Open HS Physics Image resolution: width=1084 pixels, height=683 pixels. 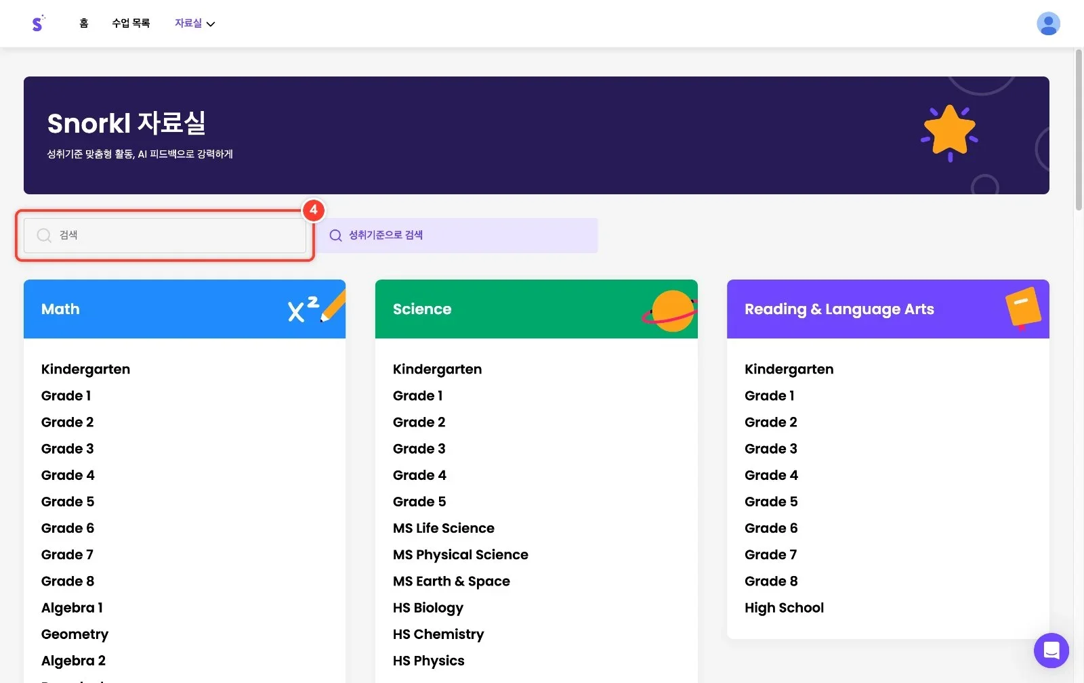[428, 661]
